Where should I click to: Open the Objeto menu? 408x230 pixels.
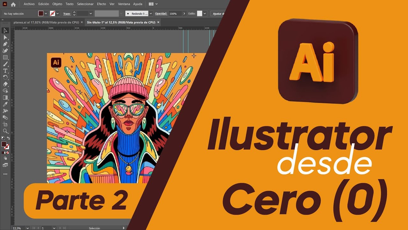click(x=57, y=4)
